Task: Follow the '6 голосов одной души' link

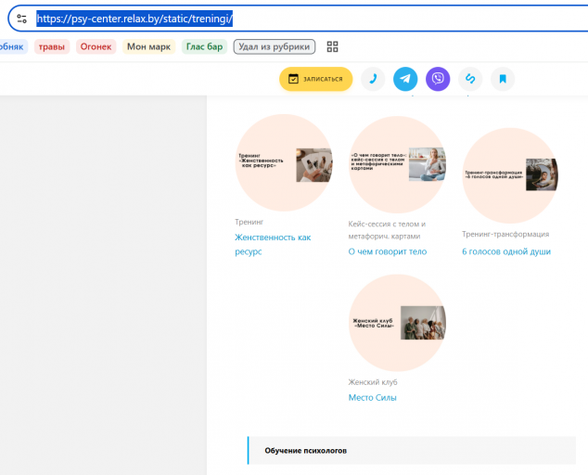Action: (x=506, y=251)
